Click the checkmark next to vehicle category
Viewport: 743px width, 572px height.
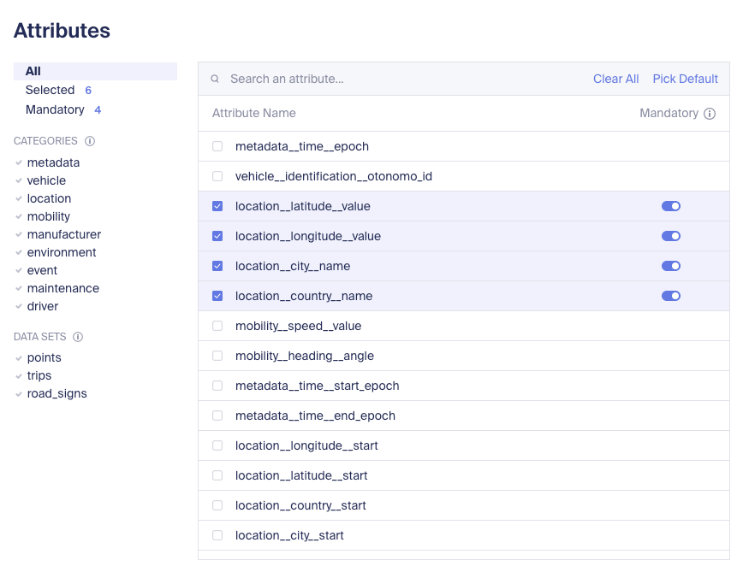[x=19, y=180]
